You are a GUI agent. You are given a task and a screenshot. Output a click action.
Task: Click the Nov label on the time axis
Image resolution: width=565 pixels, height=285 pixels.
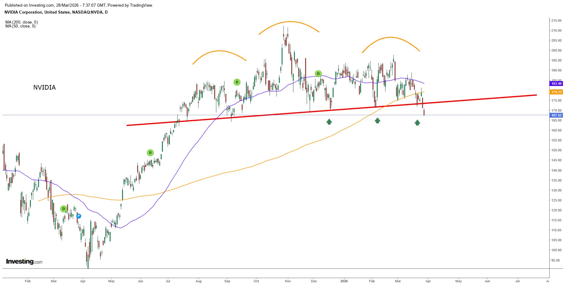coord(288,281)
